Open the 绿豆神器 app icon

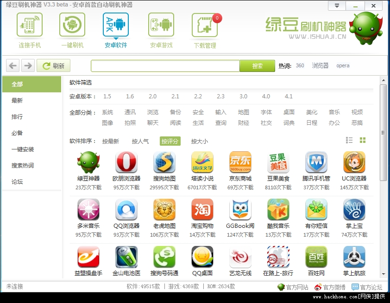point(88,162)
